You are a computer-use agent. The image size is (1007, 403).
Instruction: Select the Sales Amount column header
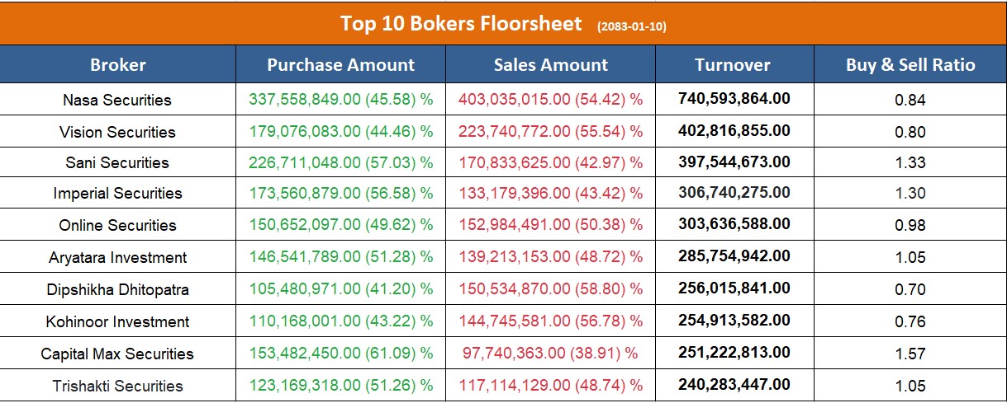(550, 65)
